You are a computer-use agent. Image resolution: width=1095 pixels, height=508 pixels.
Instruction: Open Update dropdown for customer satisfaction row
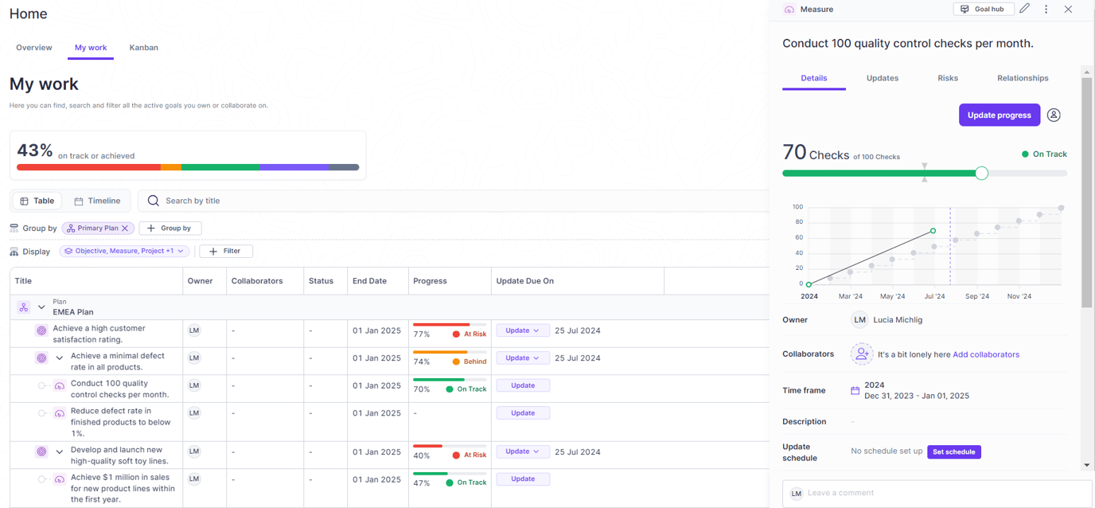click(523, 330)
